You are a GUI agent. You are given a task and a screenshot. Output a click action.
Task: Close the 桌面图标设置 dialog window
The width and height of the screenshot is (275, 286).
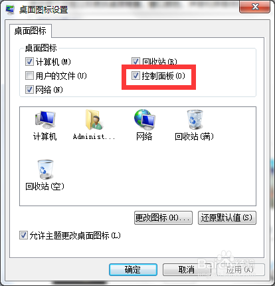click(255, 7)
